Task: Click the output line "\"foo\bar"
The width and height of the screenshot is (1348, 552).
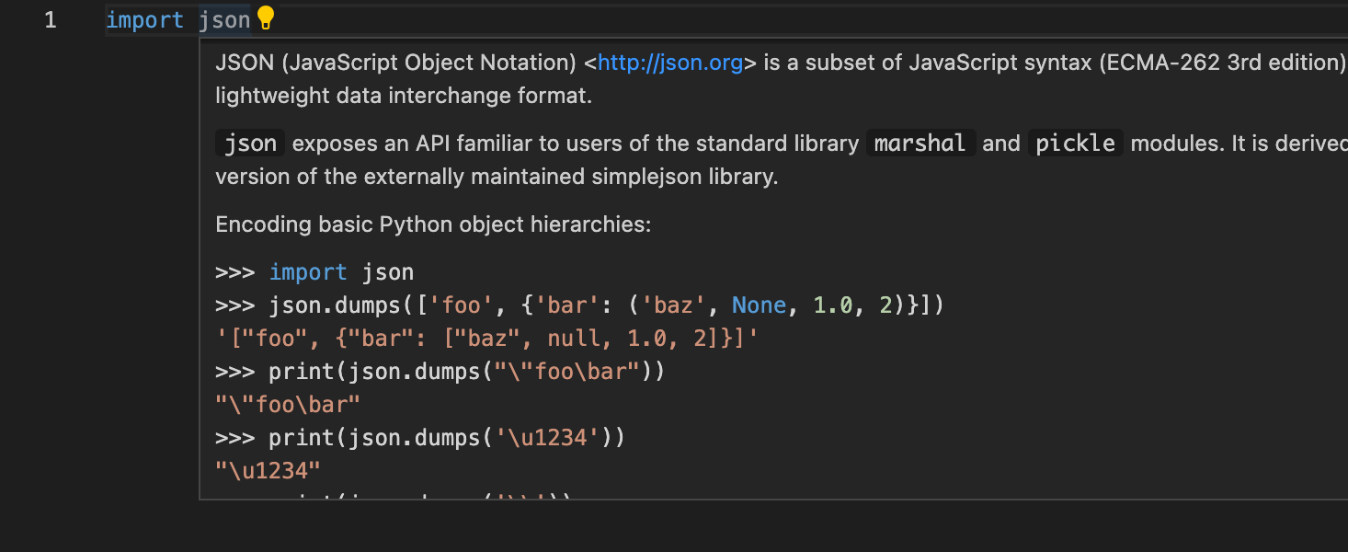Action: tap(288, 405)
